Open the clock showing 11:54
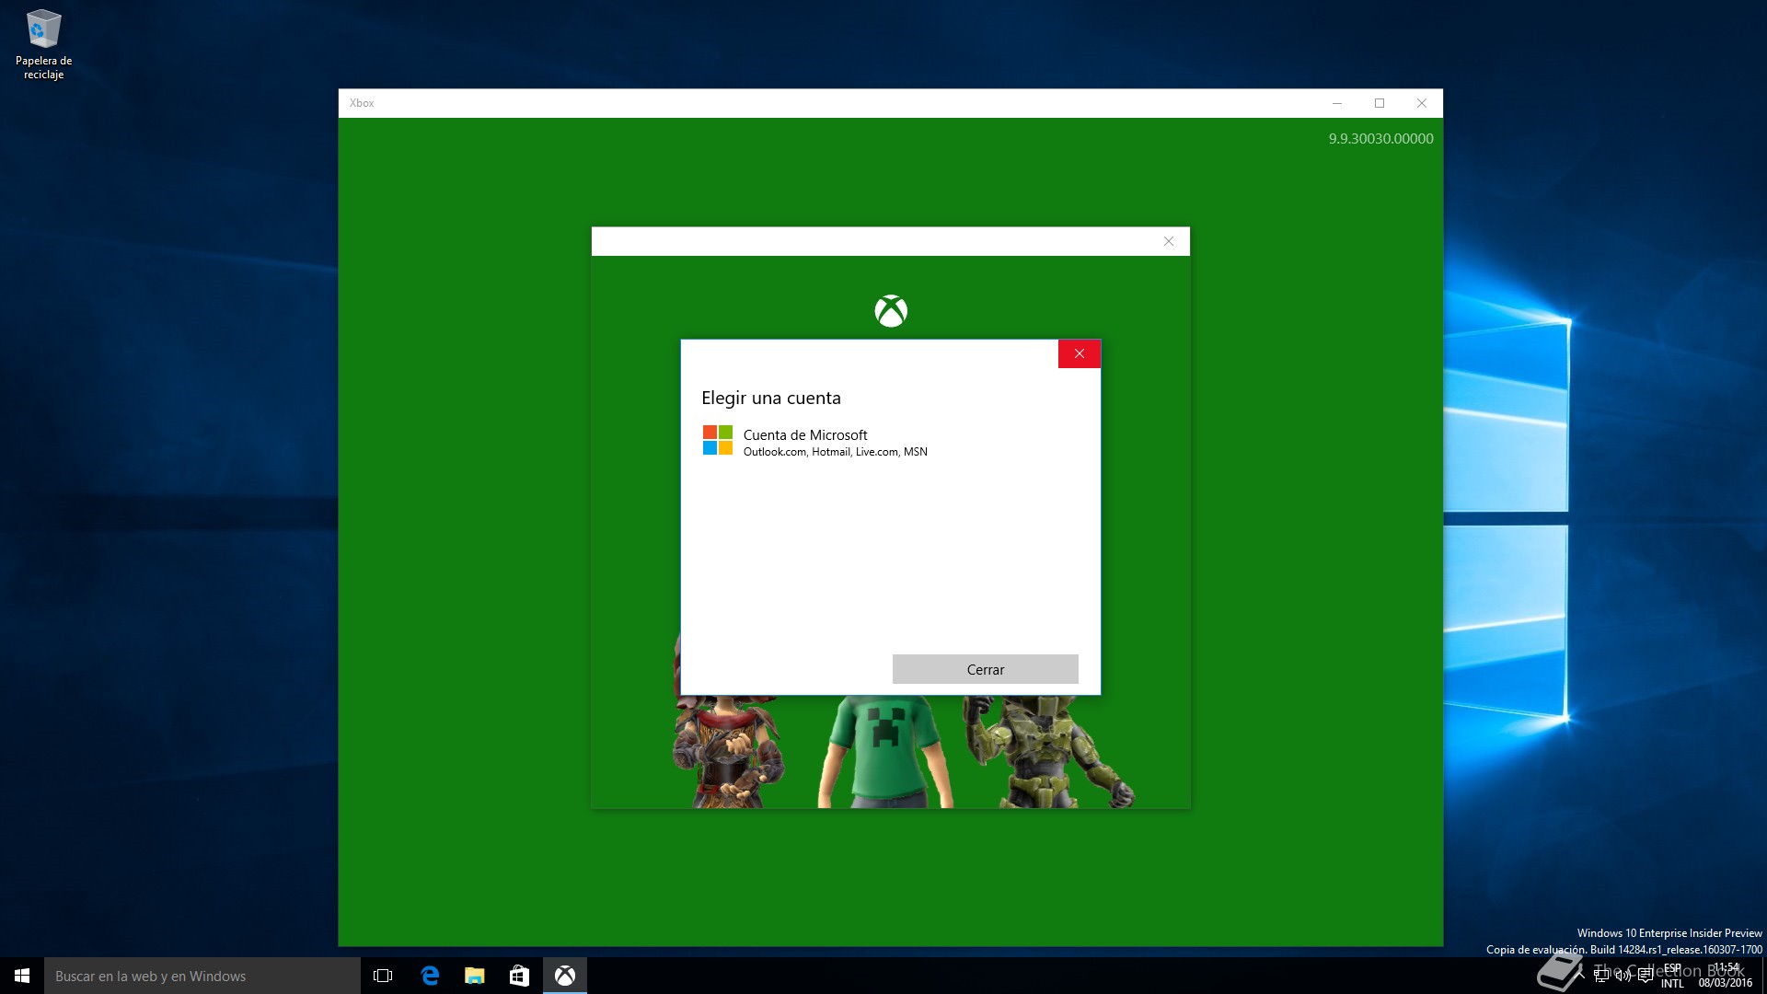The width and height of the screenshot is (1767, 994). tap(1726, 976)
